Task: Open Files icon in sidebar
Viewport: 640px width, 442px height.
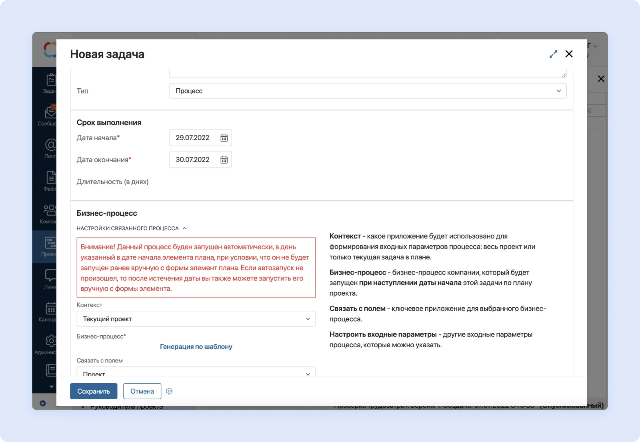Action: (x=50, y=178)
